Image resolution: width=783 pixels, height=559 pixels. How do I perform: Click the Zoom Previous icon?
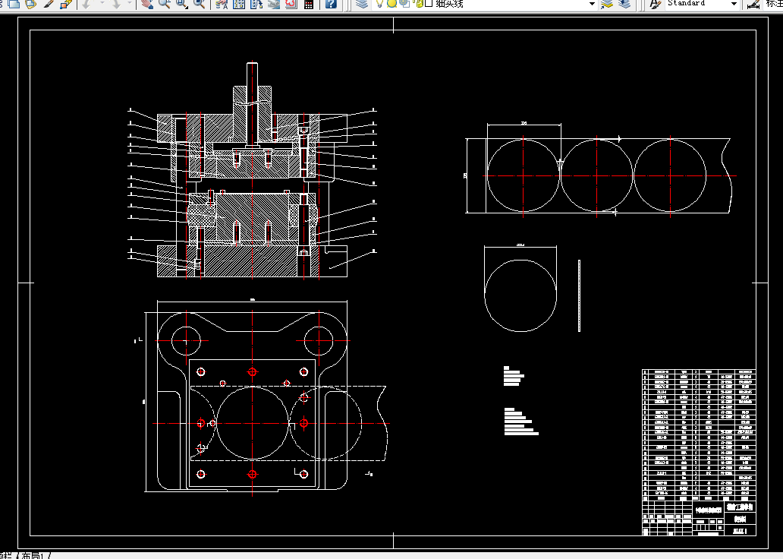click(199, 4)
